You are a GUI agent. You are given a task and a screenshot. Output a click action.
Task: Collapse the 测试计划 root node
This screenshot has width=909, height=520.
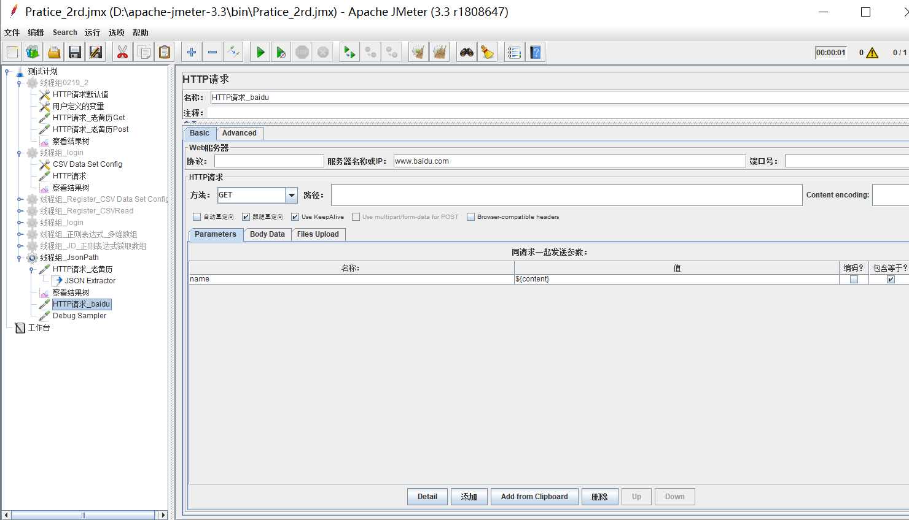[7, 71]
